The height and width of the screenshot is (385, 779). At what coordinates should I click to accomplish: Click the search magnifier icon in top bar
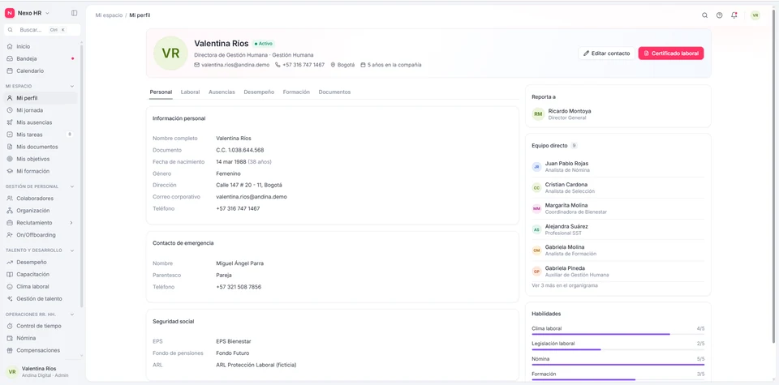(704, 15)
